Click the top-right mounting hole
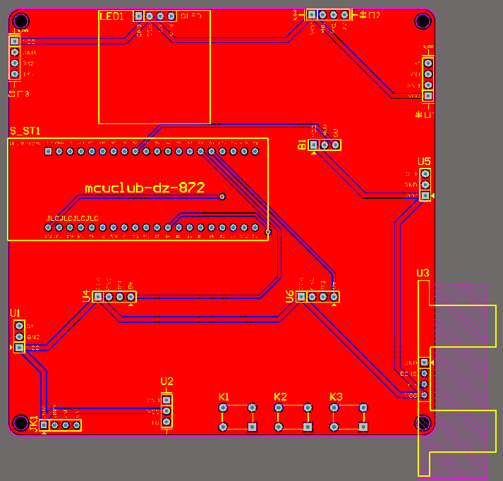Image resolution: width=503 pixels, height=481 pixels. (x=423, y=21)
